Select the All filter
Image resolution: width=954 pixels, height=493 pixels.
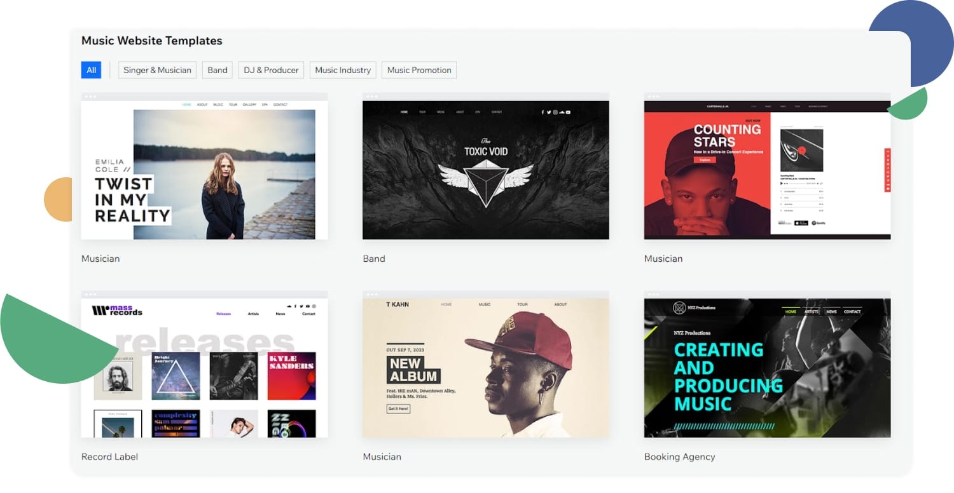click(x=91, y=70)
